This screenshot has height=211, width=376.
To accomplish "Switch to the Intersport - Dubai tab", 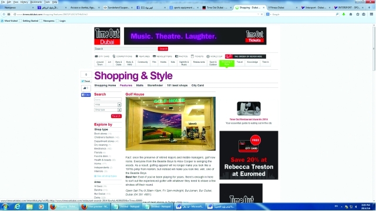I will 315,8.
